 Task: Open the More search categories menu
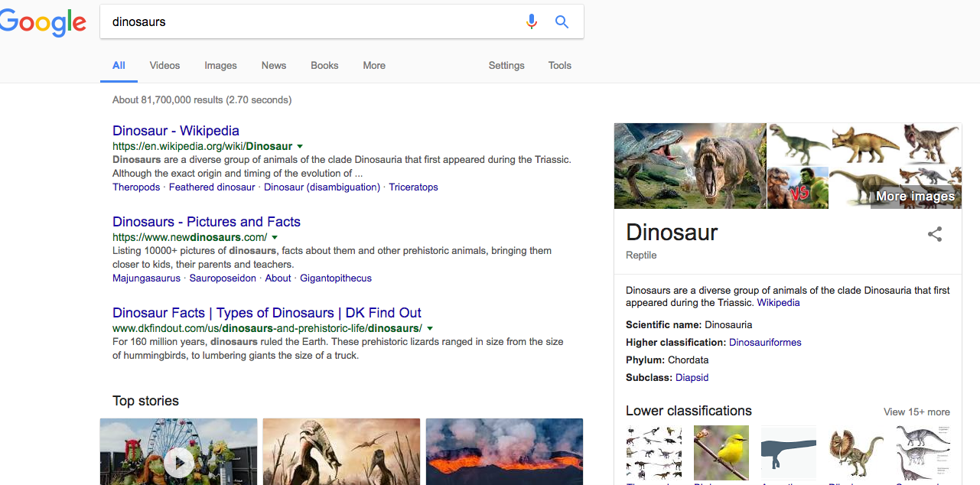[374, 66]
